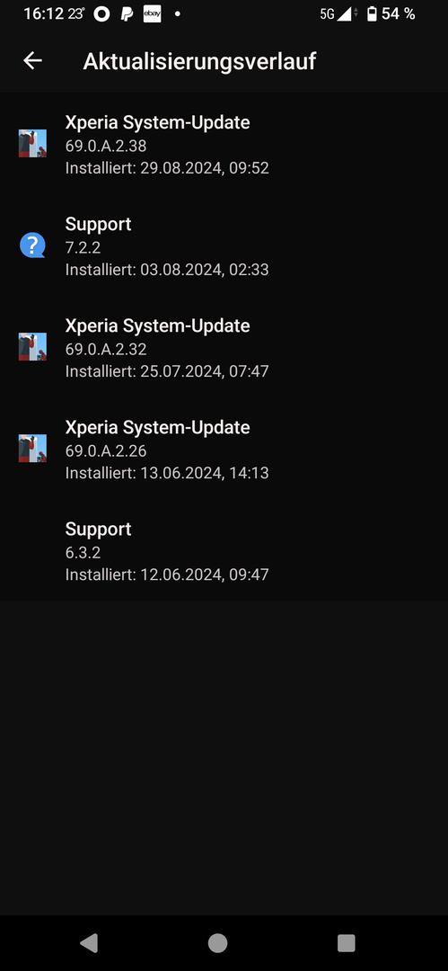Open the Support 6.3.2 entry

pos(224,550)
